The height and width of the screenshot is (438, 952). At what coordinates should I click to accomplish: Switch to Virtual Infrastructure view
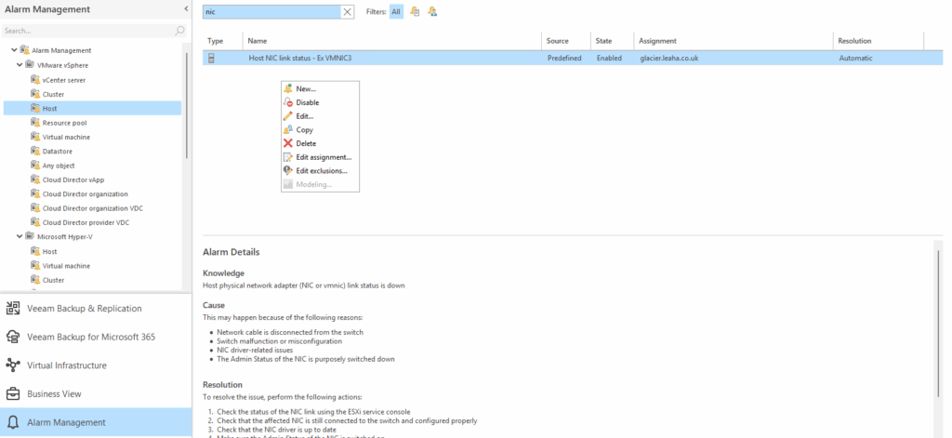pos(96,365)
